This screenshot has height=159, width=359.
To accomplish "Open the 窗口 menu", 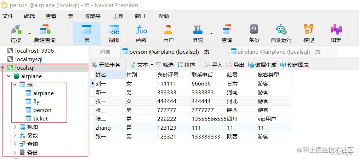I will tap(139, 16).
